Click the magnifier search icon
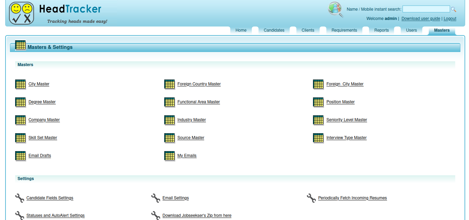 [x=454, y=9]
